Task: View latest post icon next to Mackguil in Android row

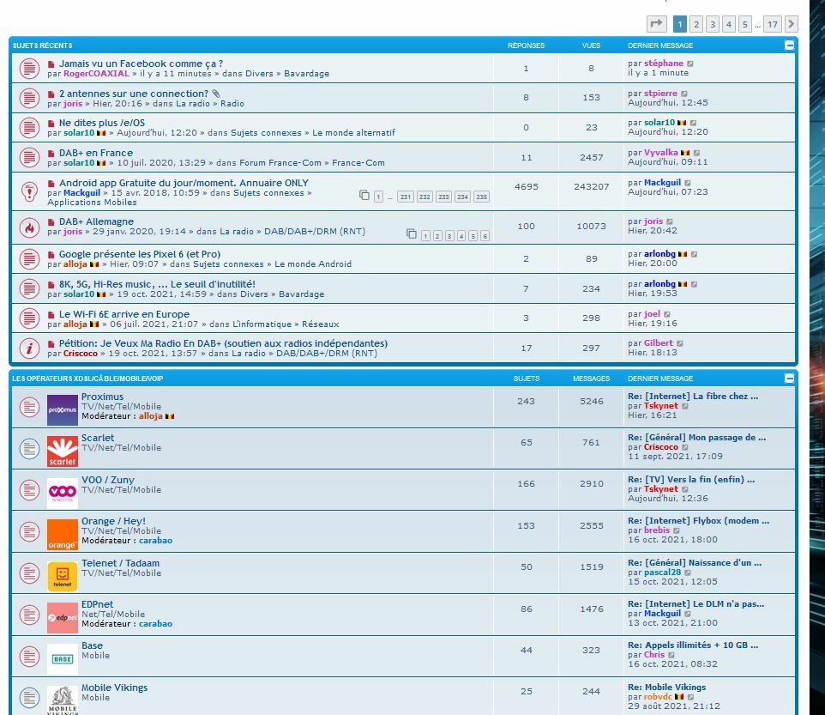Action: [688, 183]
